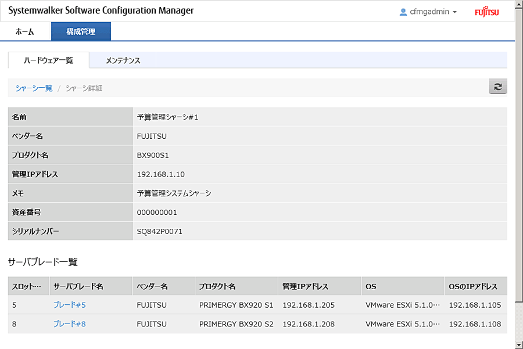This screenshot has height=349, width=523.
Task: Click the cfmgadmin user name
Action: [x=429, y=12]
